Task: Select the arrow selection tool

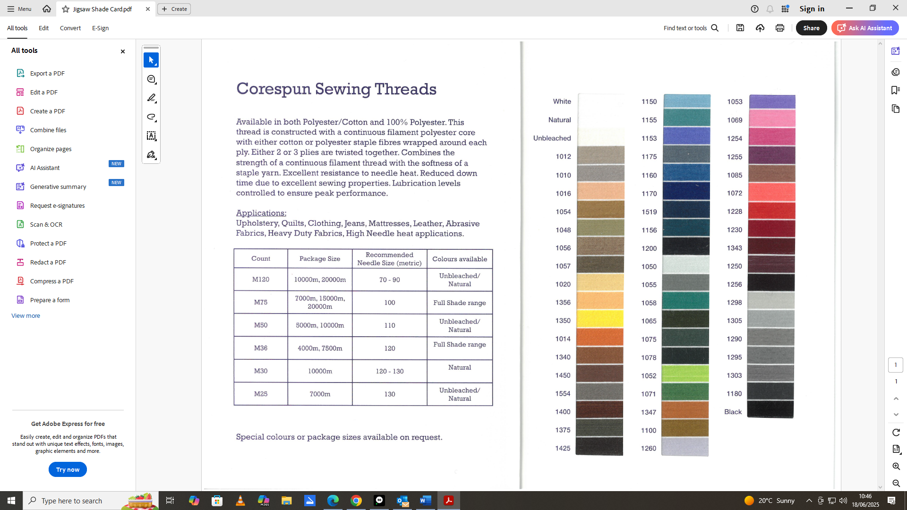Action: click(151, 60)
